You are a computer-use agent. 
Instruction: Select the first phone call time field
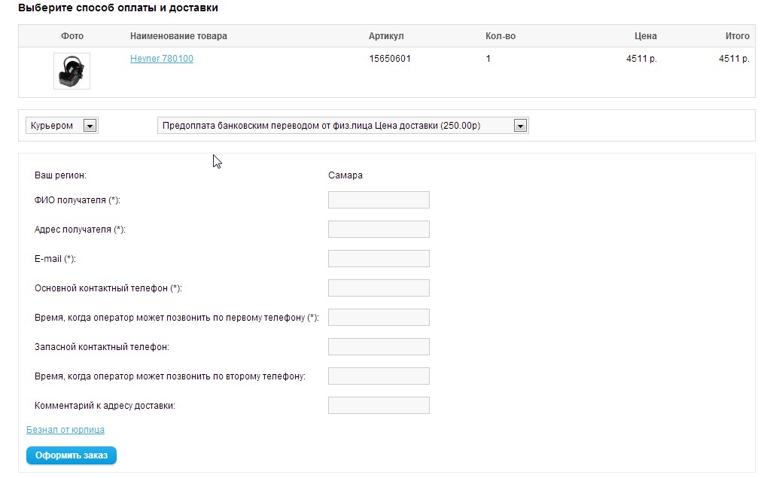click(x=379, y=317)
